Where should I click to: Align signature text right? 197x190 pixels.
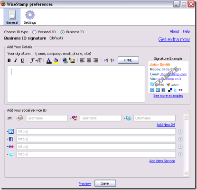point(95,60)
